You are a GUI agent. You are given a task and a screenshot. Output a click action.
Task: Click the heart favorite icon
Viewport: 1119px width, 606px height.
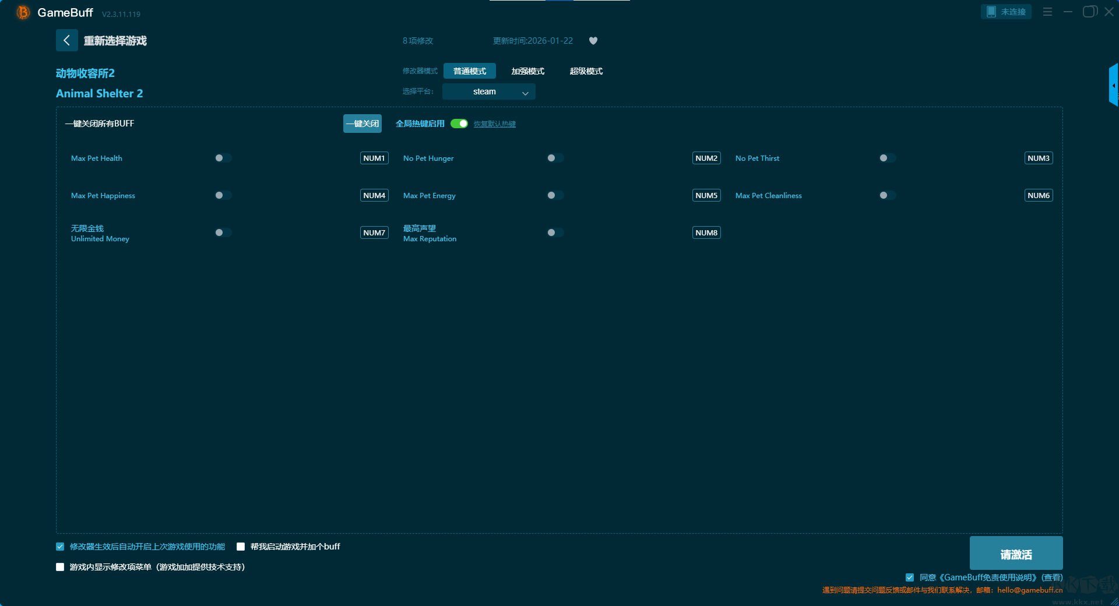[x=593, y=41]
